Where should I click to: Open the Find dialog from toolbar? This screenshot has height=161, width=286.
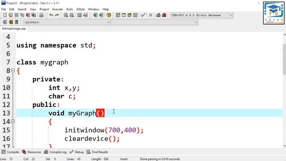pyautogui.click(x=66, y=15)
